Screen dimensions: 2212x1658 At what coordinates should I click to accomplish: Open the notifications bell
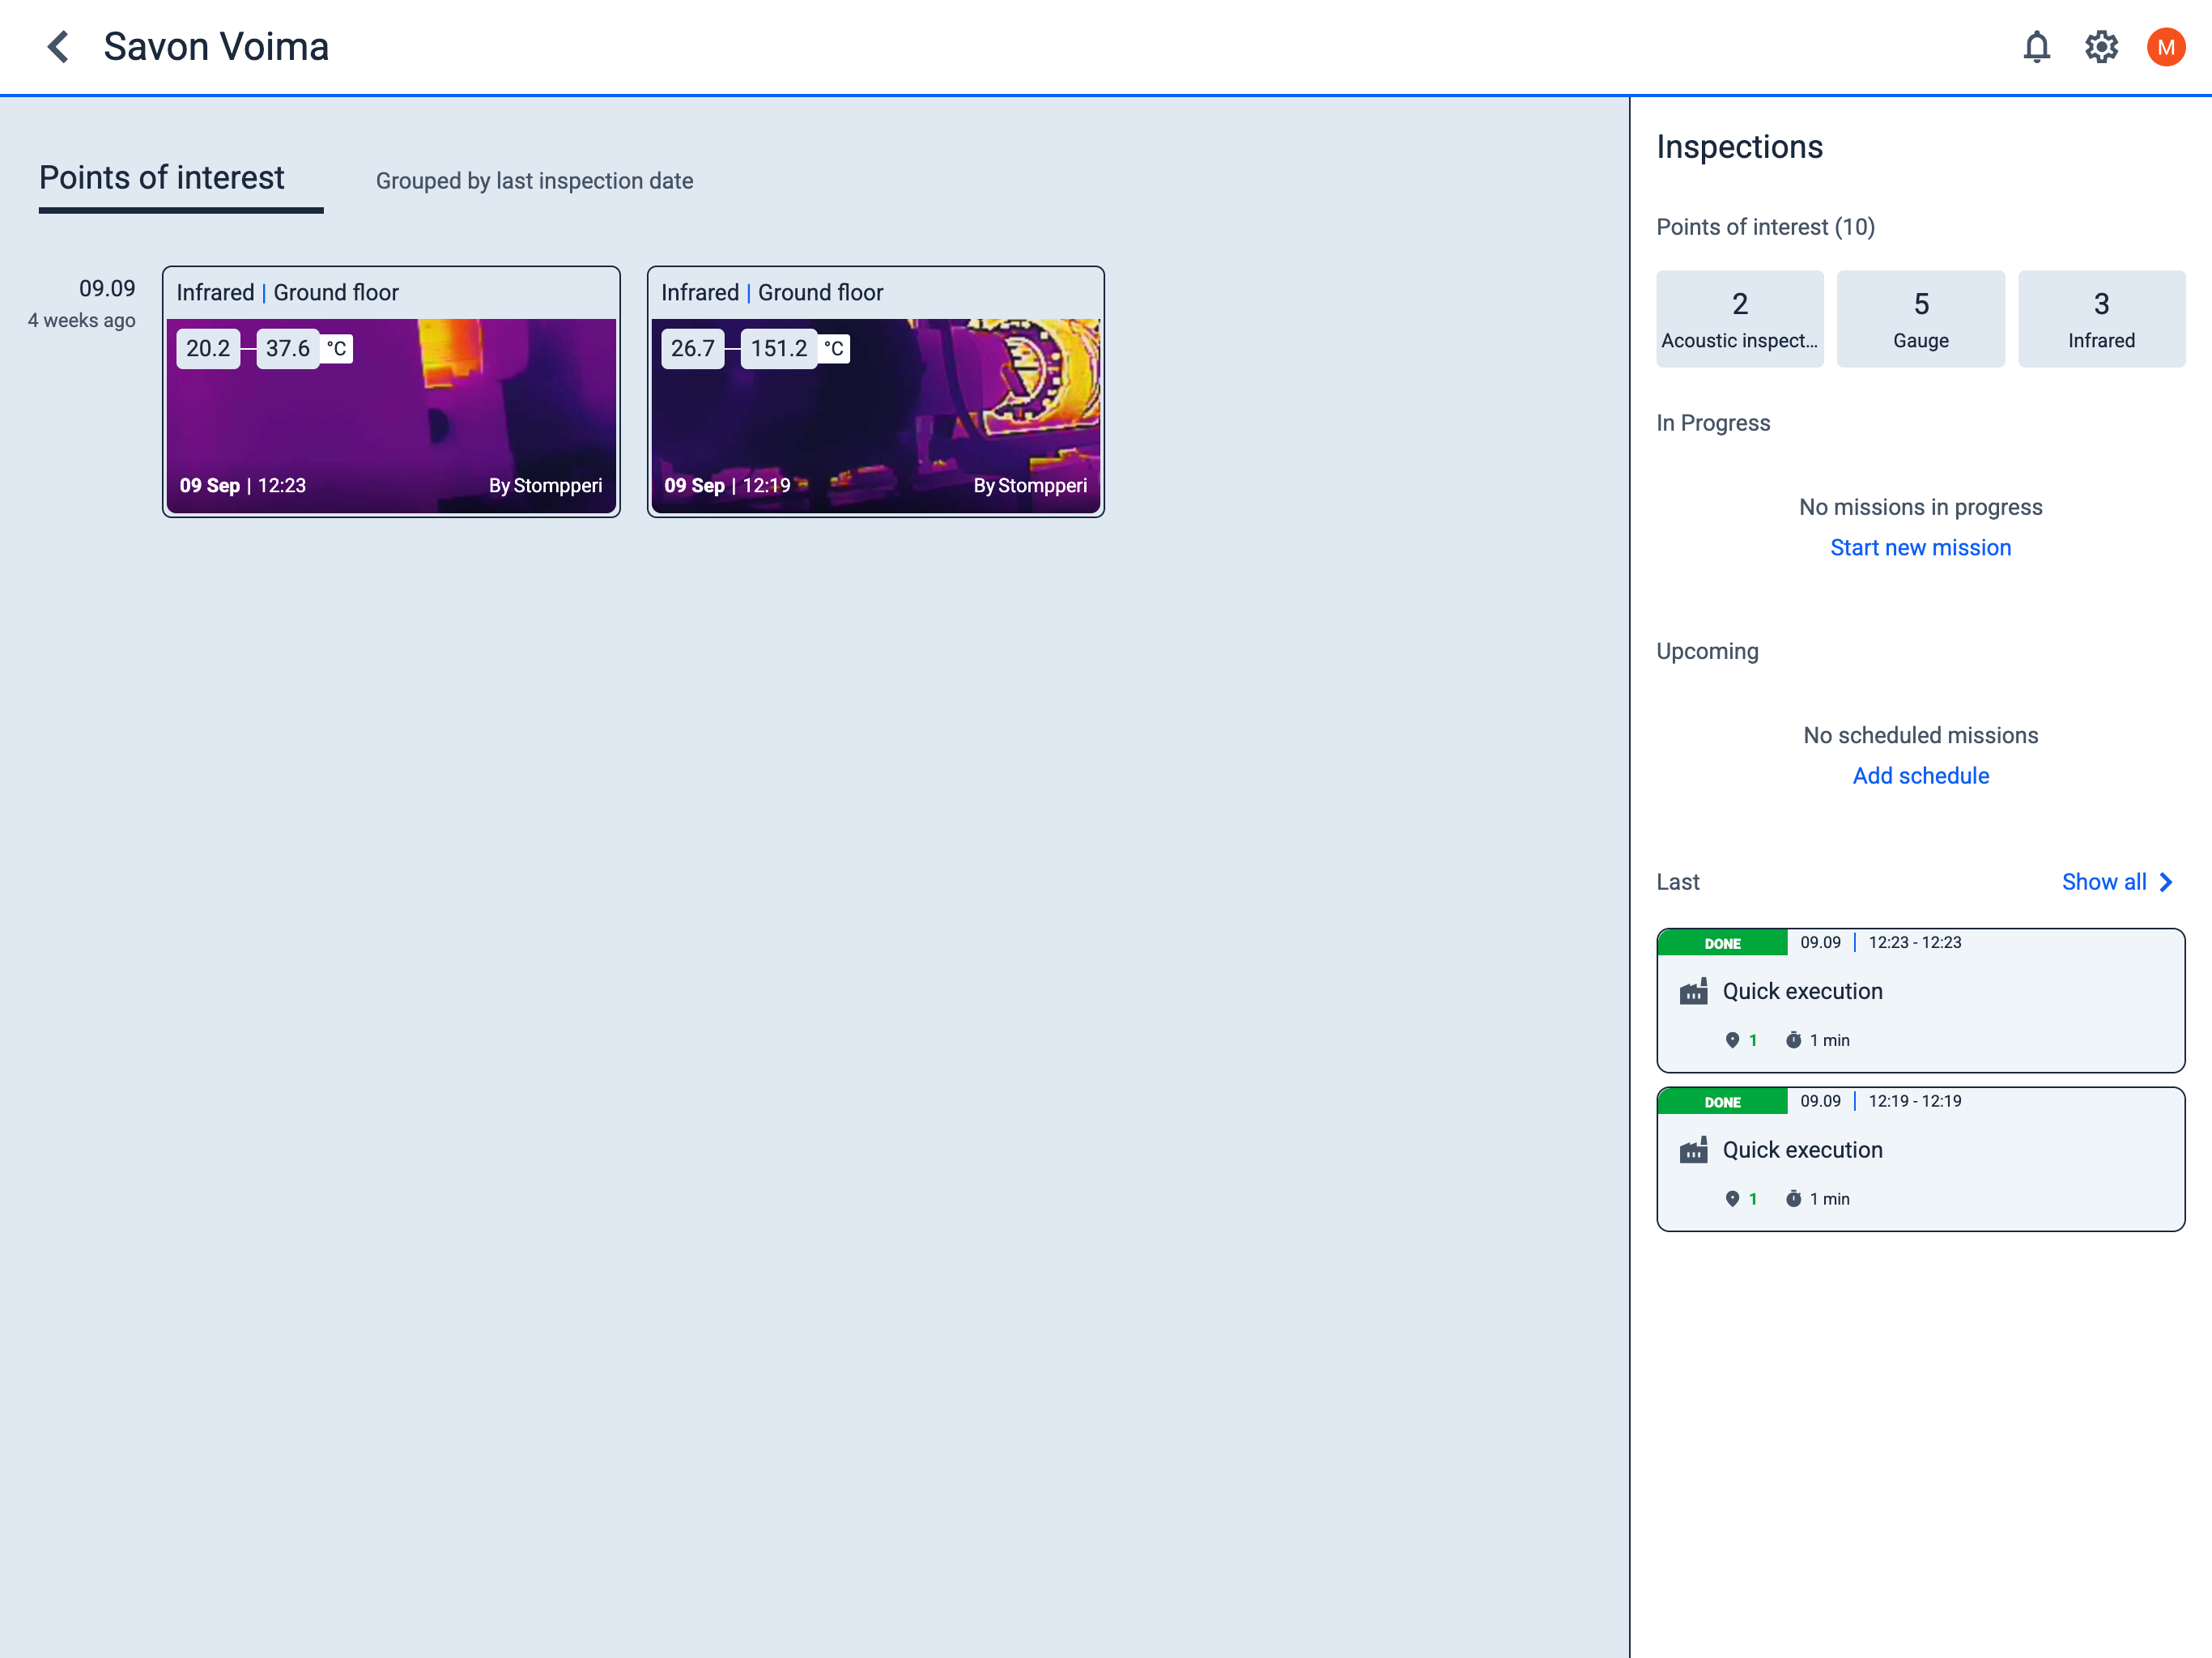[2036, 47]
